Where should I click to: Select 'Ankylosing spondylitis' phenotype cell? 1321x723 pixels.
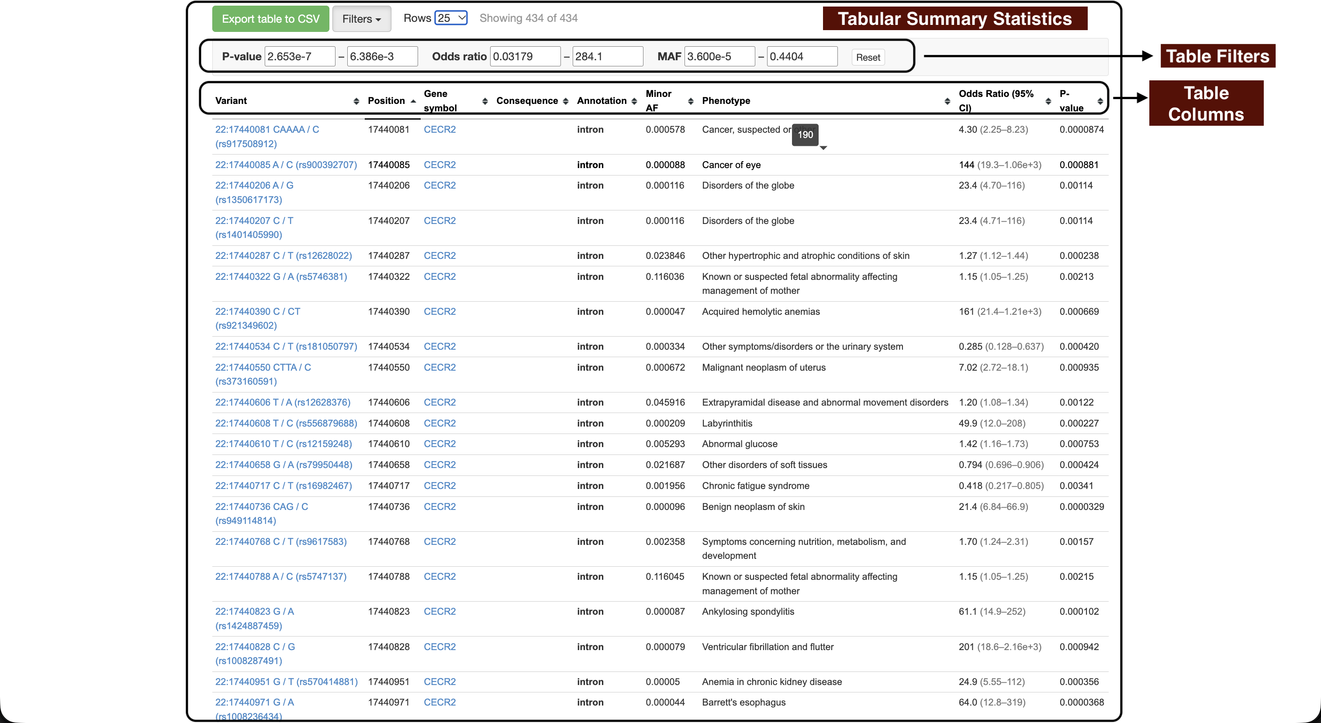click(748, 611)
